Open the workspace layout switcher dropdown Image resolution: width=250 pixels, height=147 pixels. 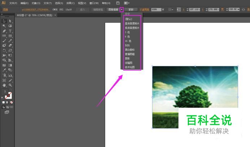[126, 3]
